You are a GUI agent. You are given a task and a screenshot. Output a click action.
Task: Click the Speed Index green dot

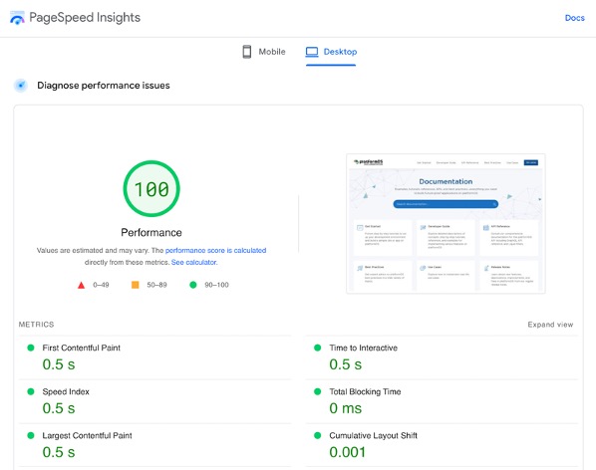point(31,391)
